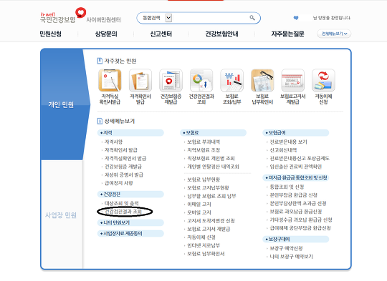Open the 나의 보장구 예약보기 link
Viewport: 387px width, 281px height.
point(291,257)
